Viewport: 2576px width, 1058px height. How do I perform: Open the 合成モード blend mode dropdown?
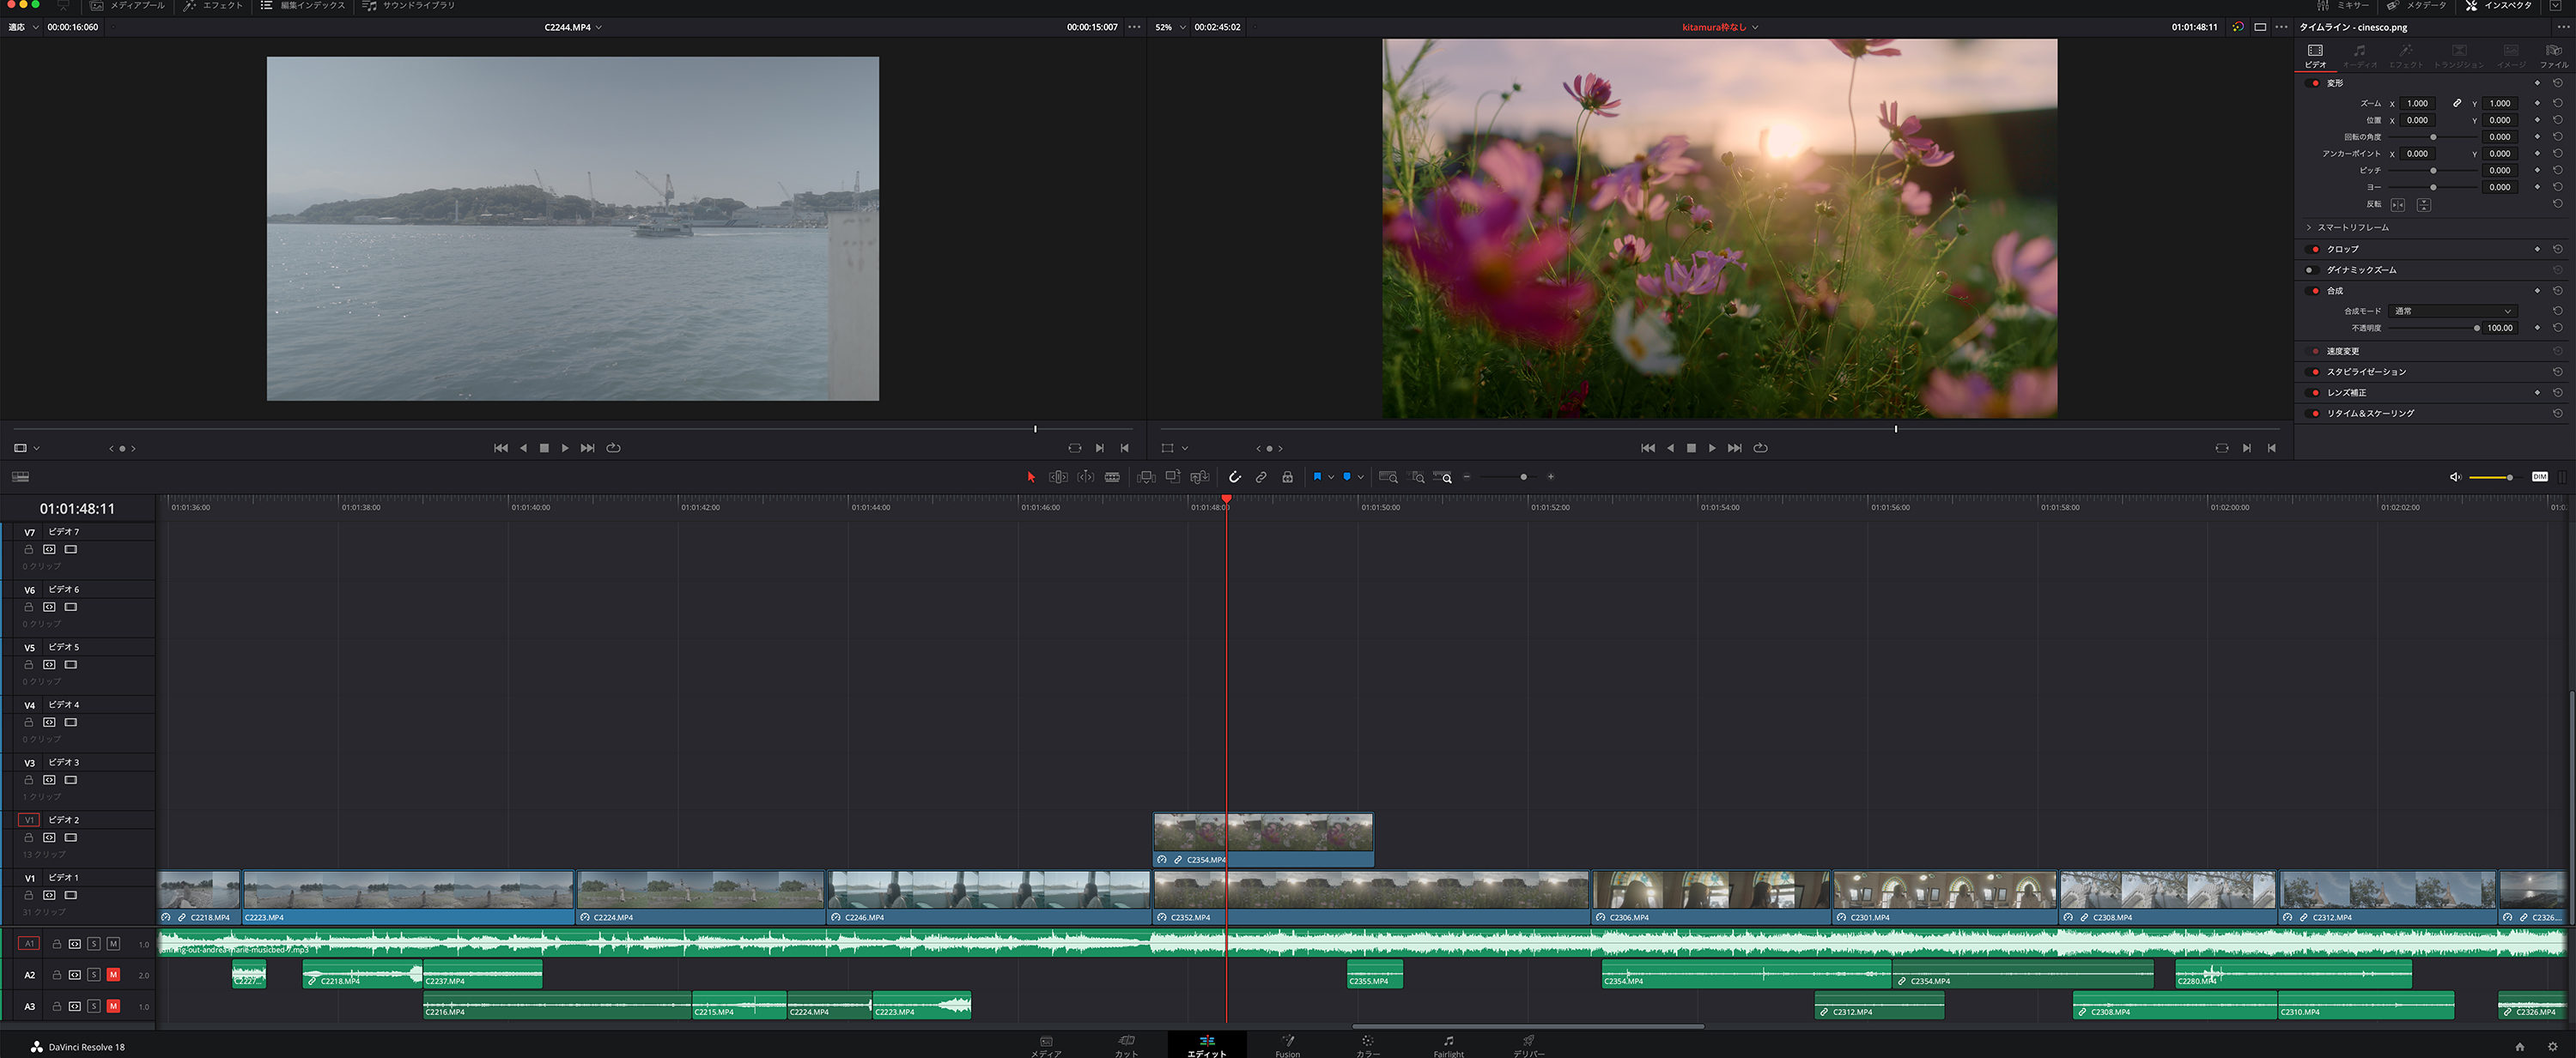coord(2452,311)
